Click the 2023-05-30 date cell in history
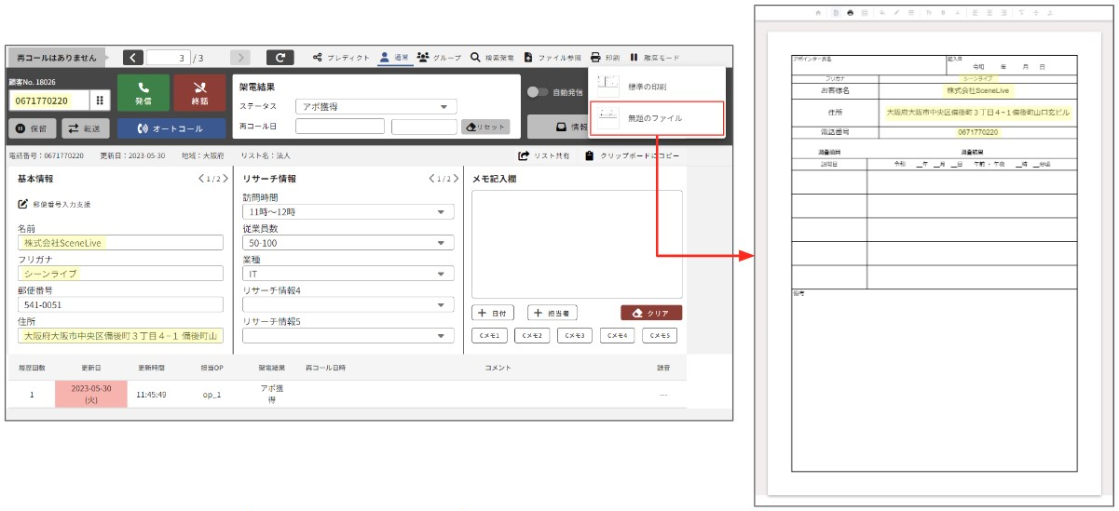 [91, 394]
